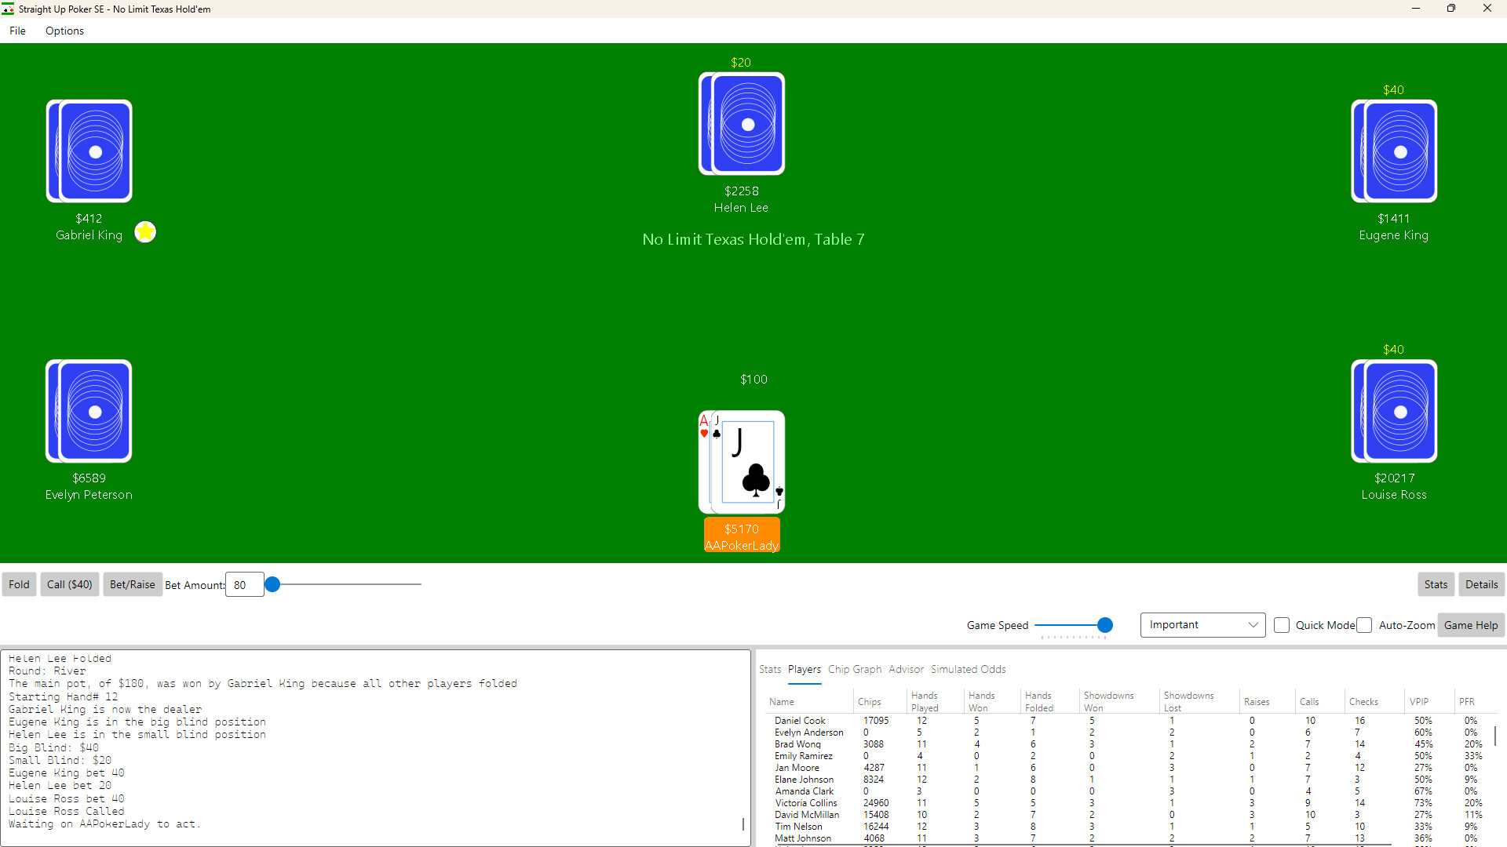Click the poker app icon in the title bar

9,9
